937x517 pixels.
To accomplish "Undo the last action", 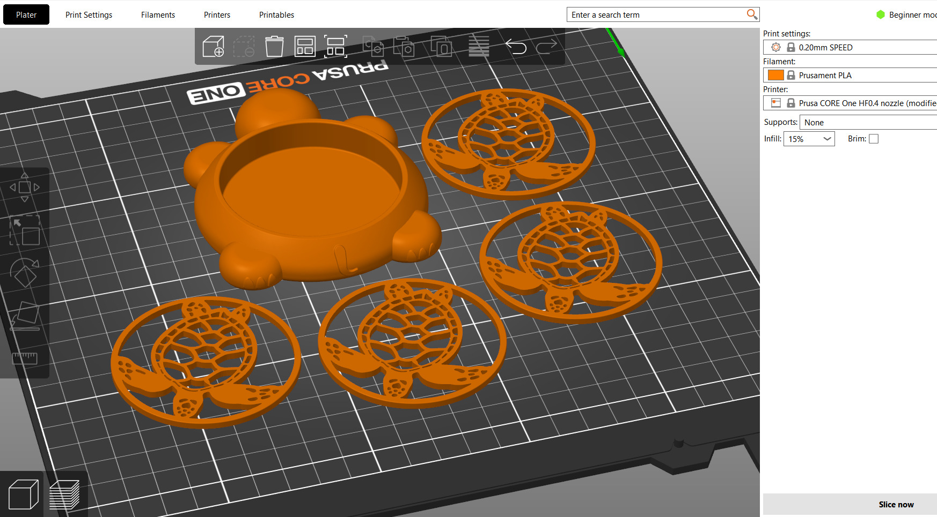I will tap(516, 47).
